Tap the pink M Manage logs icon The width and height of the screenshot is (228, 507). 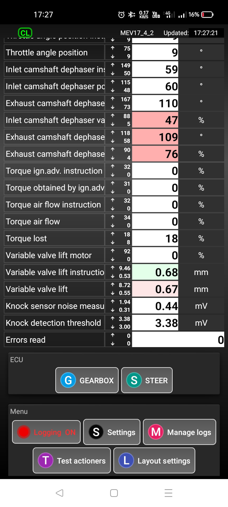point(156,432)
